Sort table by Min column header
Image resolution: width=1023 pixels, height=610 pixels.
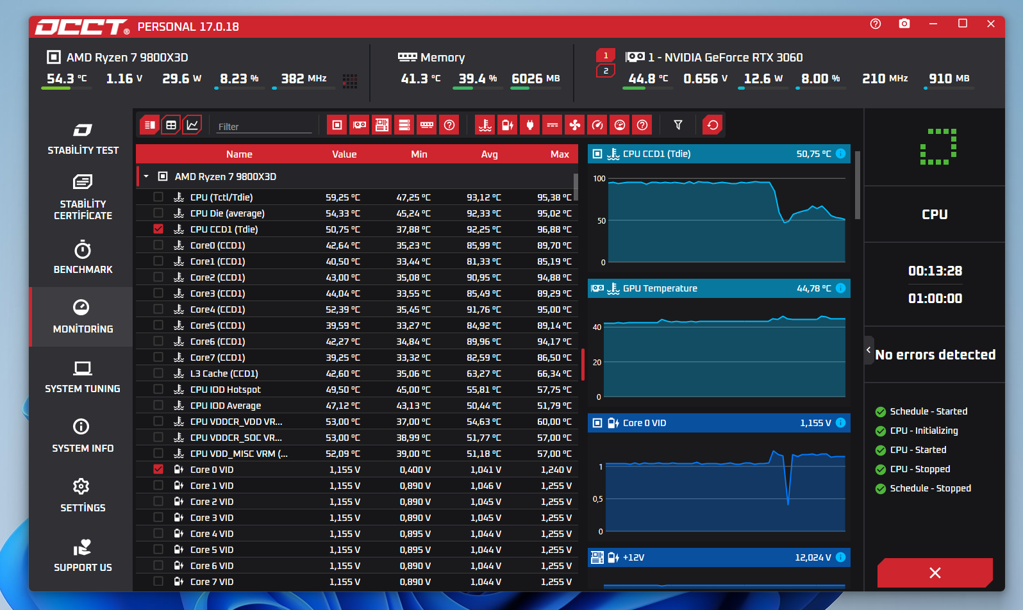[419, 154]
